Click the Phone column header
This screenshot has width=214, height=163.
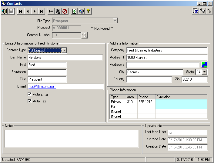[x=146, y=97]
